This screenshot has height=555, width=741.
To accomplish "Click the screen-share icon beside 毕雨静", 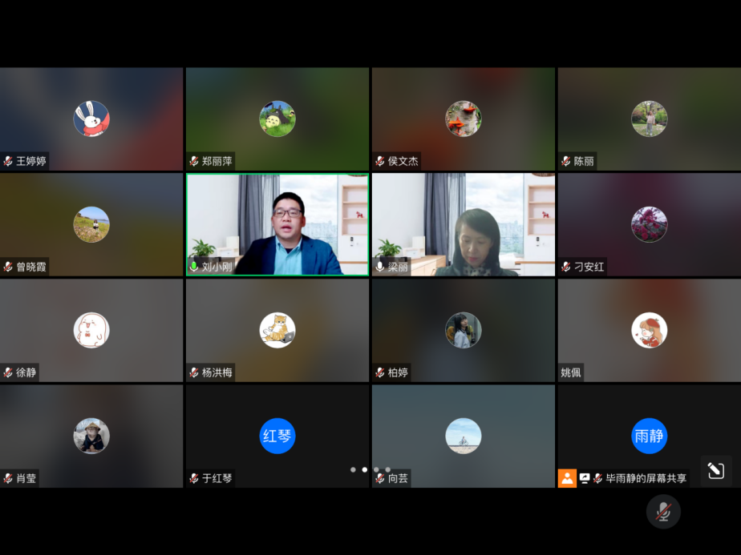I will tap(585, 479).
